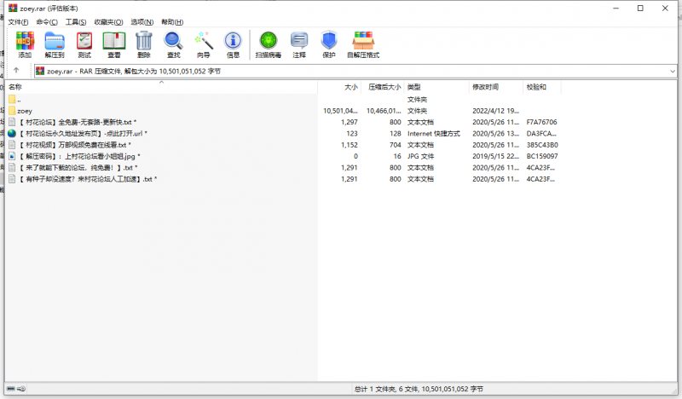Image resolution: width=682 pixels, height=399 pixels.
Task: Show archive 信息 (Info) icon
Action: coord(232,43)
